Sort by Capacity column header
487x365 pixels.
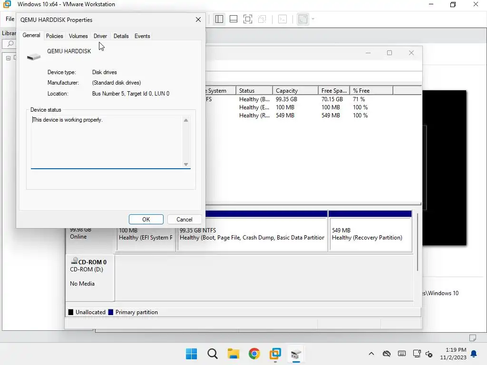point(295,91)
